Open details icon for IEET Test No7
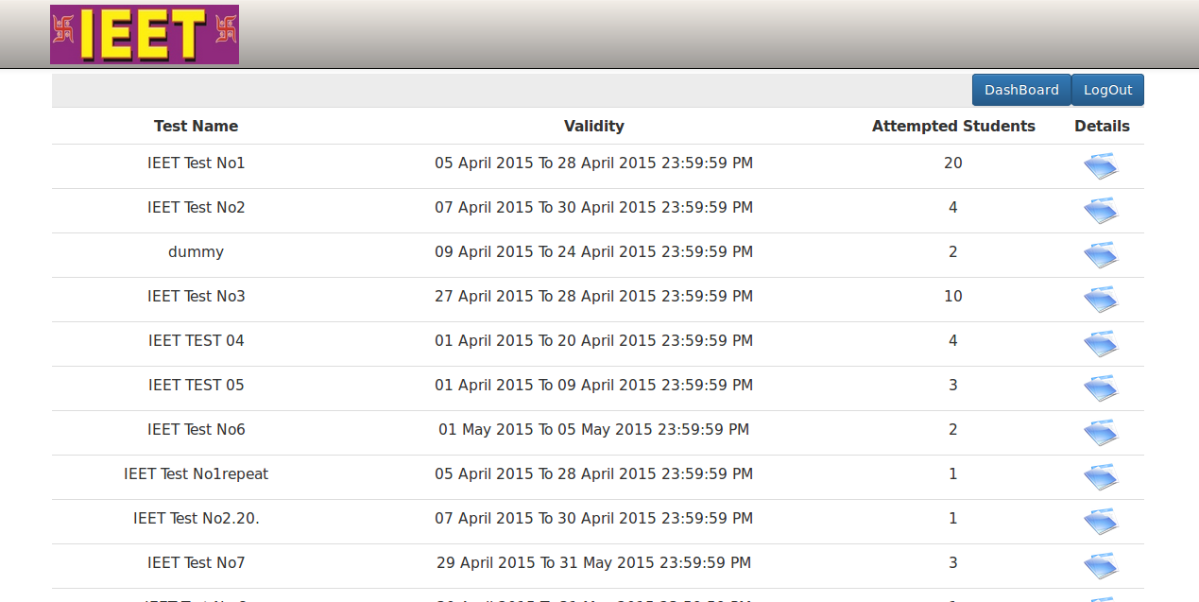Screen dimensions: 1199x602 (1101, 566)
